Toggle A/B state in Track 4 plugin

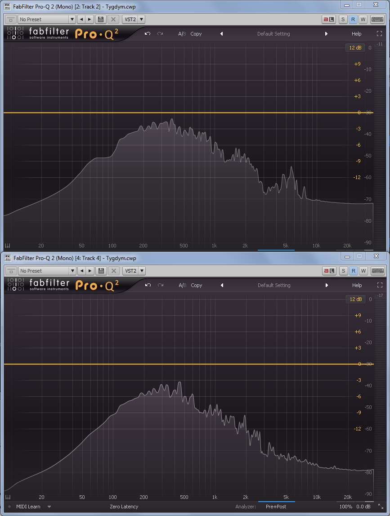tap(183, 285)
